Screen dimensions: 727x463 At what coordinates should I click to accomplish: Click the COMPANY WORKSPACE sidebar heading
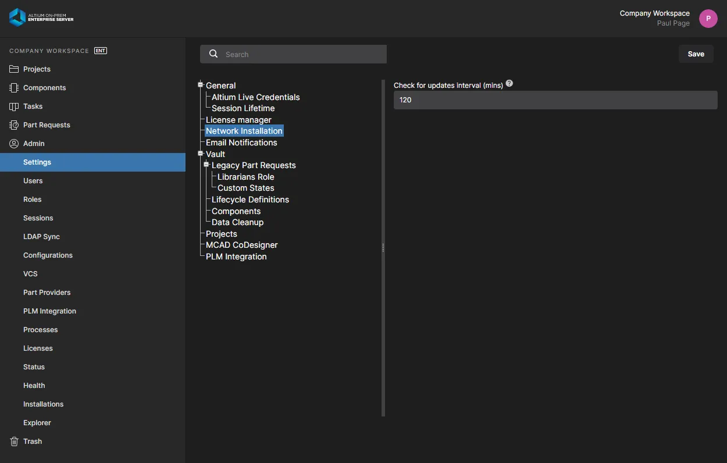coord(49,51)
